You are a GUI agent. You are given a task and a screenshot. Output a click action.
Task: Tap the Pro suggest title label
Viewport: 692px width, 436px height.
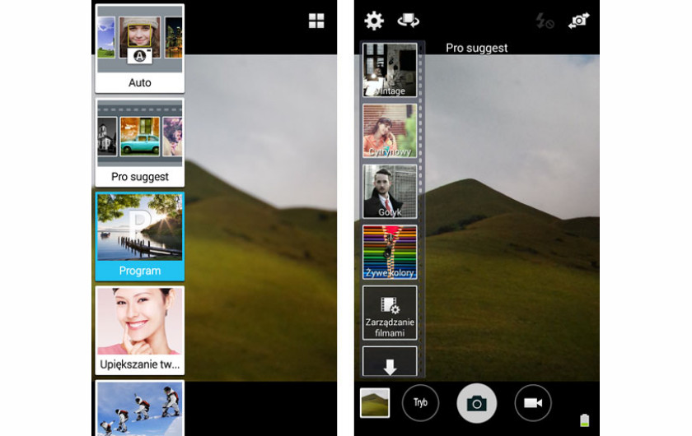pos(477,48)
